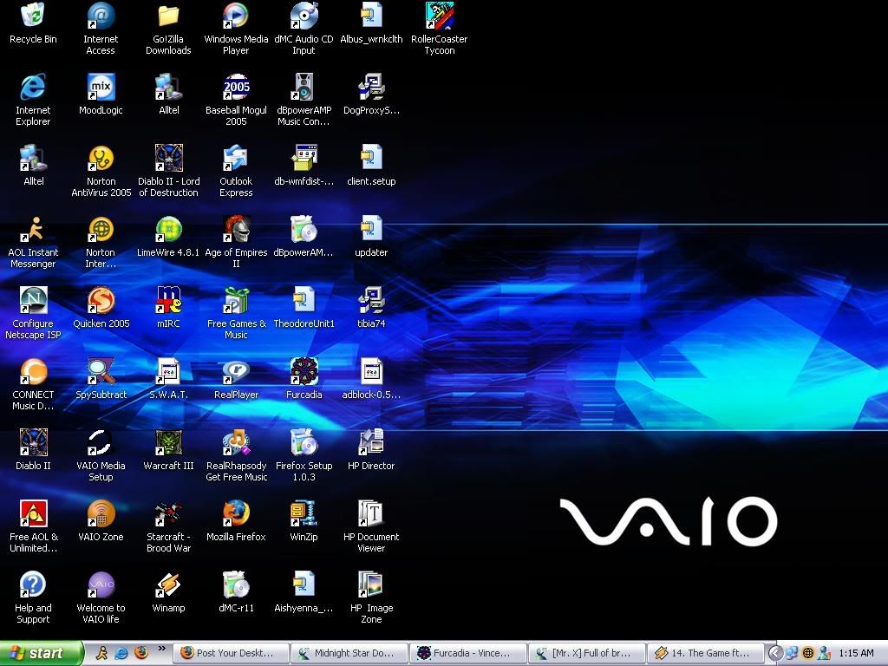
Task: Select the mIRC desktop icon
Action: [x=168, y=300]
